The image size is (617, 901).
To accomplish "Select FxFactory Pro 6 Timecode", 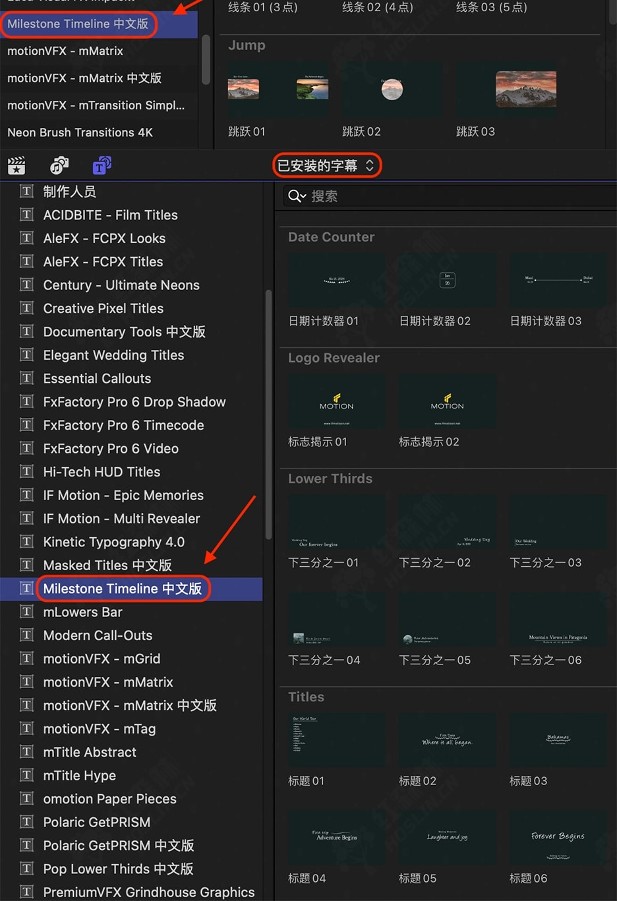I will (131, 425).
